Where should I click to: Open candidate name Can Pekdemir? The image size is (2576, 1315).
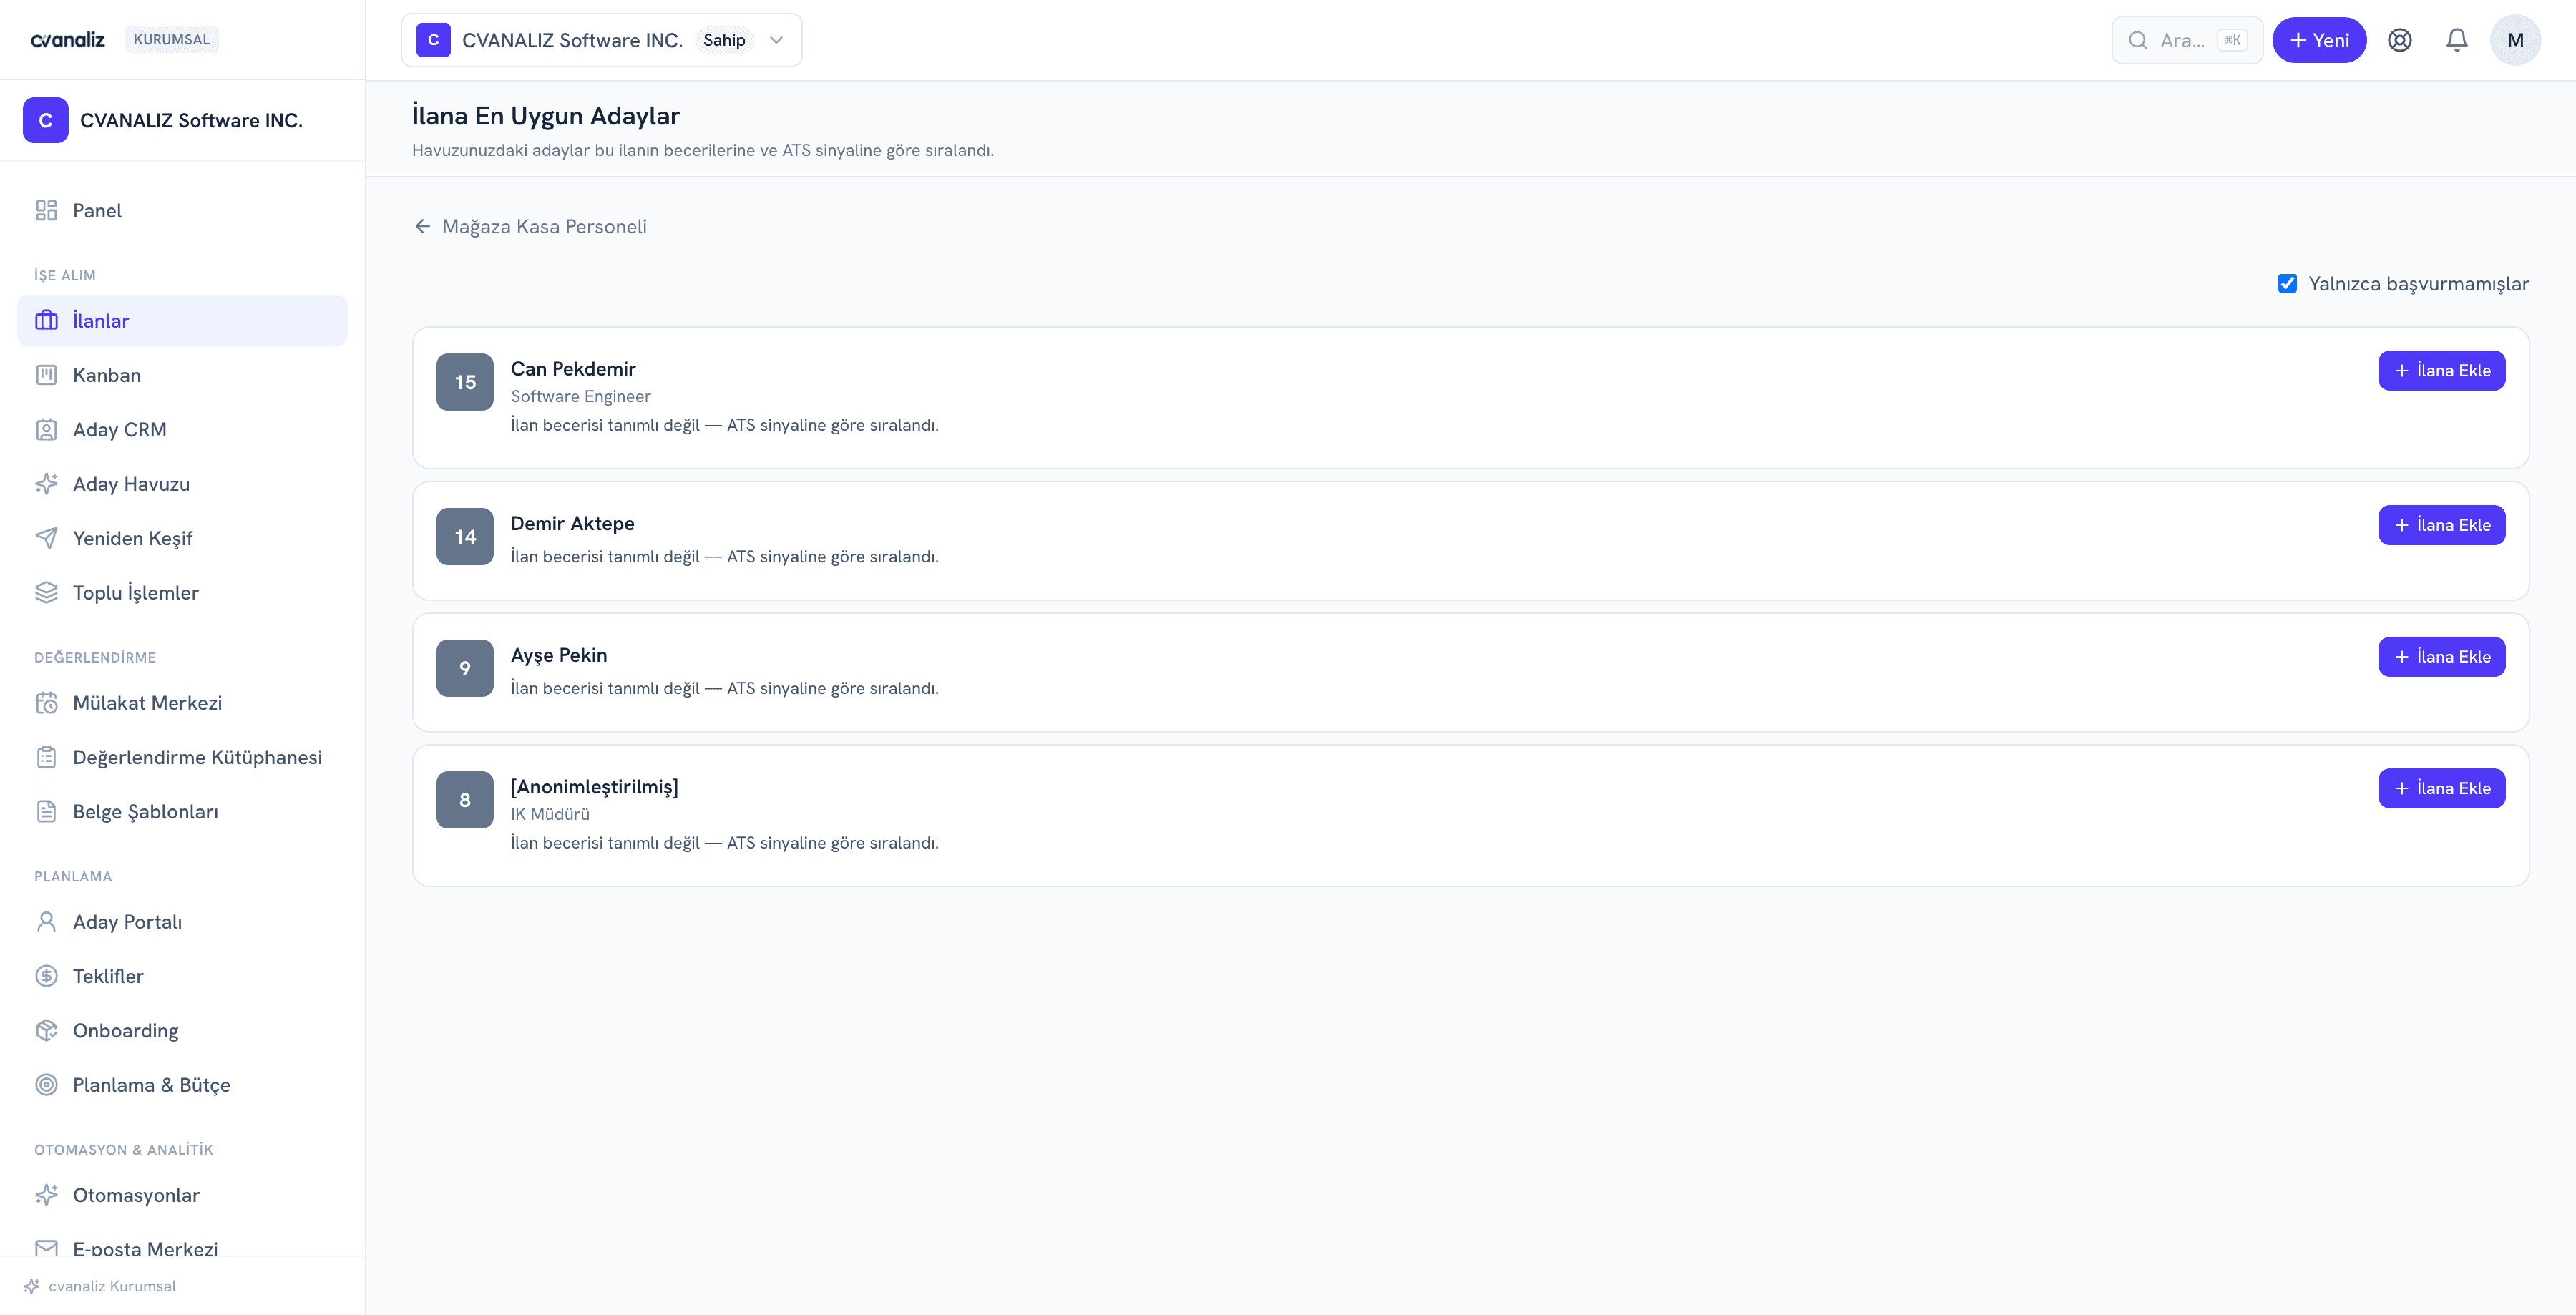tap(573, 369)
